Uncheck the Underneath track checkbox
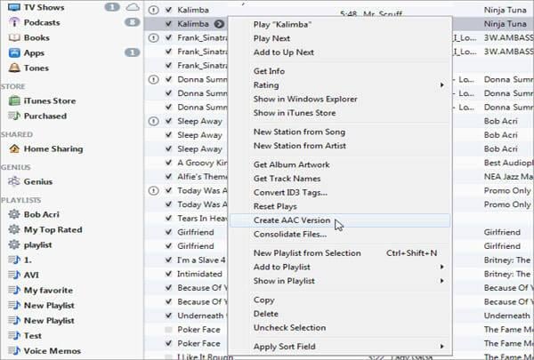 pyautogui.click(x=168, y=316)
